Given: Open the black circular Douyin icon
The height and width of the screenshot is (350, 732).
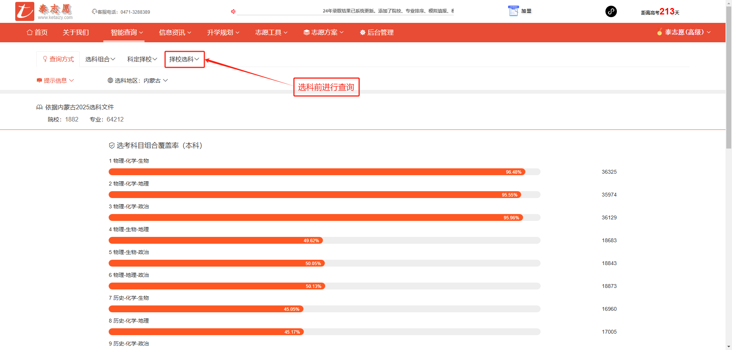Looking at the screenshot, I should pos(611,11).
